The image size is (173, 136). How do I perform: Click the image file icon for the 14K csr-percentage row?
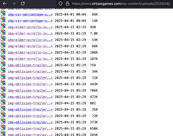coord(3,19)
